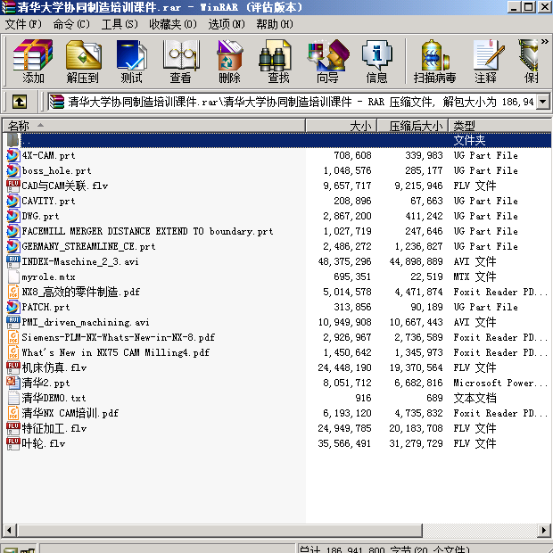Show archive Info (信息) icon
The image size is (553, 553).
click(x=376, y=62)
